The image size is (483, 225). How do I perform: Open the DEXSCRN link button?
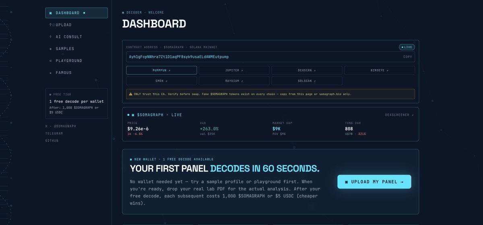[x=307, y=70]
